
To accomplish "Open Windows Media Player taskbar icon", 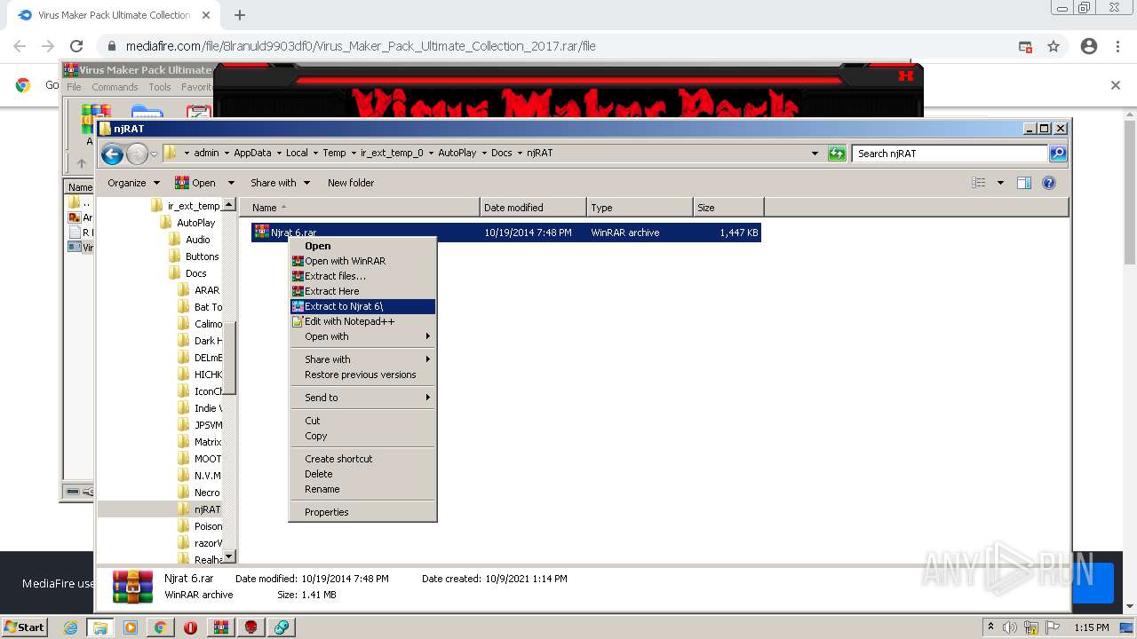I will tap(131, 627).
